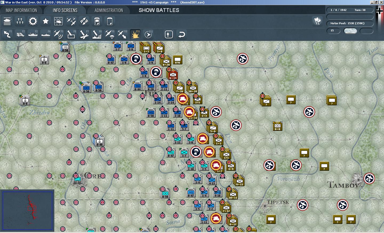Screen dimensions: 384x233
Task: Click the field showing 15
Action: 333,31
